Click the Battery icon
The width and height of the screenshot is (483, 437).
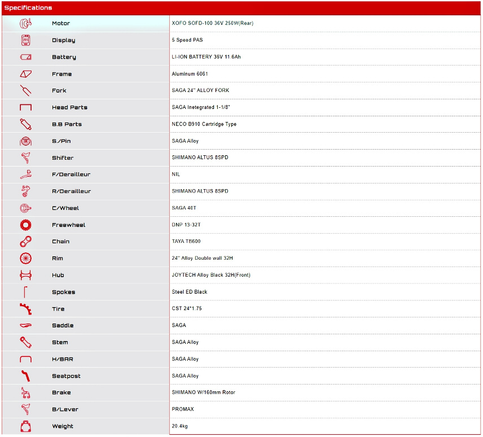point(25,57)
